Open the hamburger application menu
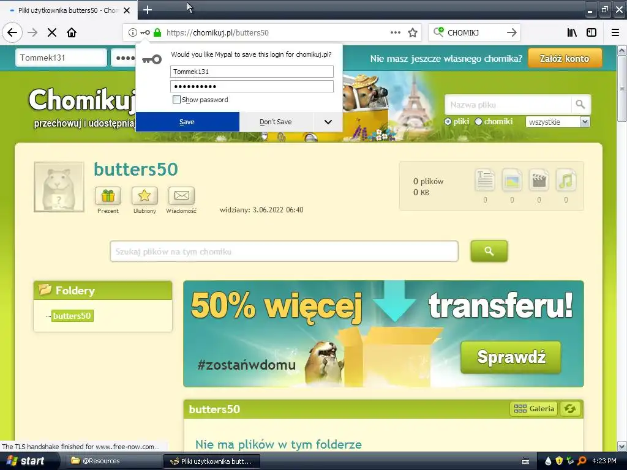 (615, 32)
